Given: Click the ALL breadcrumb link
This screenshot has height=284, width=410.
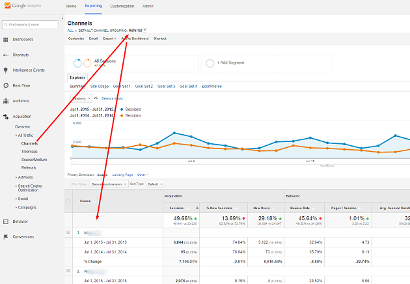Looking at the screenshot, I should [x=70, y=31].
